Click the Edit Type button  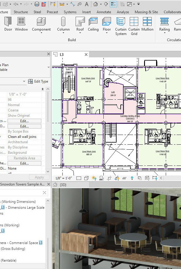38,81
